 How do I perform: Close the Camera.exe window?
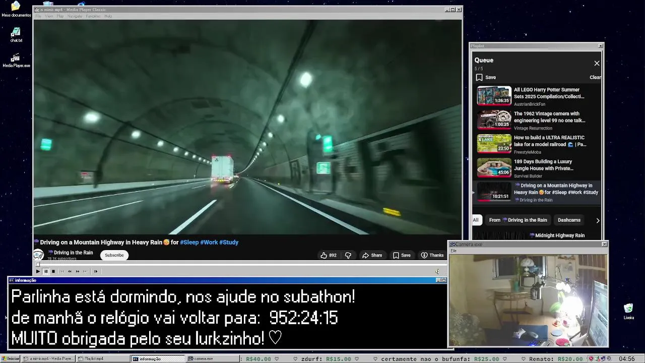(604, 244)
